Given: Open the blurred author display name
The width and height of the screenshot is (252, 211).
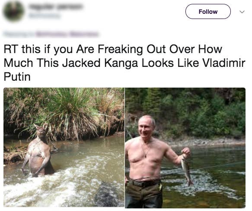Looking at the screenshot, I should [x=56, y=7].
